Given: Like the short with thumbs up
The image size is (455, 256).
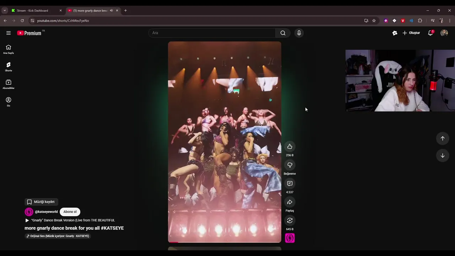Looking at the screenshot, I should pos(290,146).
